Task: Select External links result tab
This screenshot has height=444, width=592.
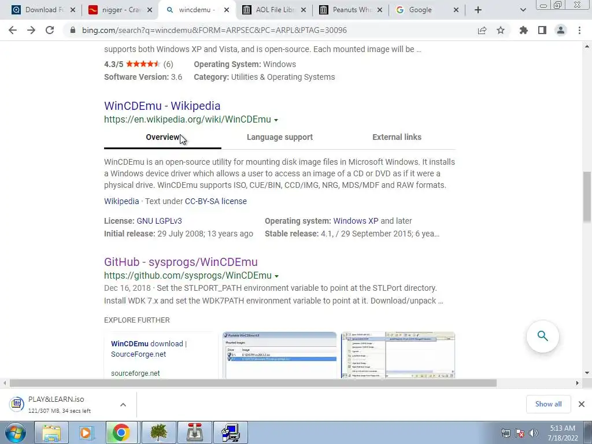Action: click(397, 138)
